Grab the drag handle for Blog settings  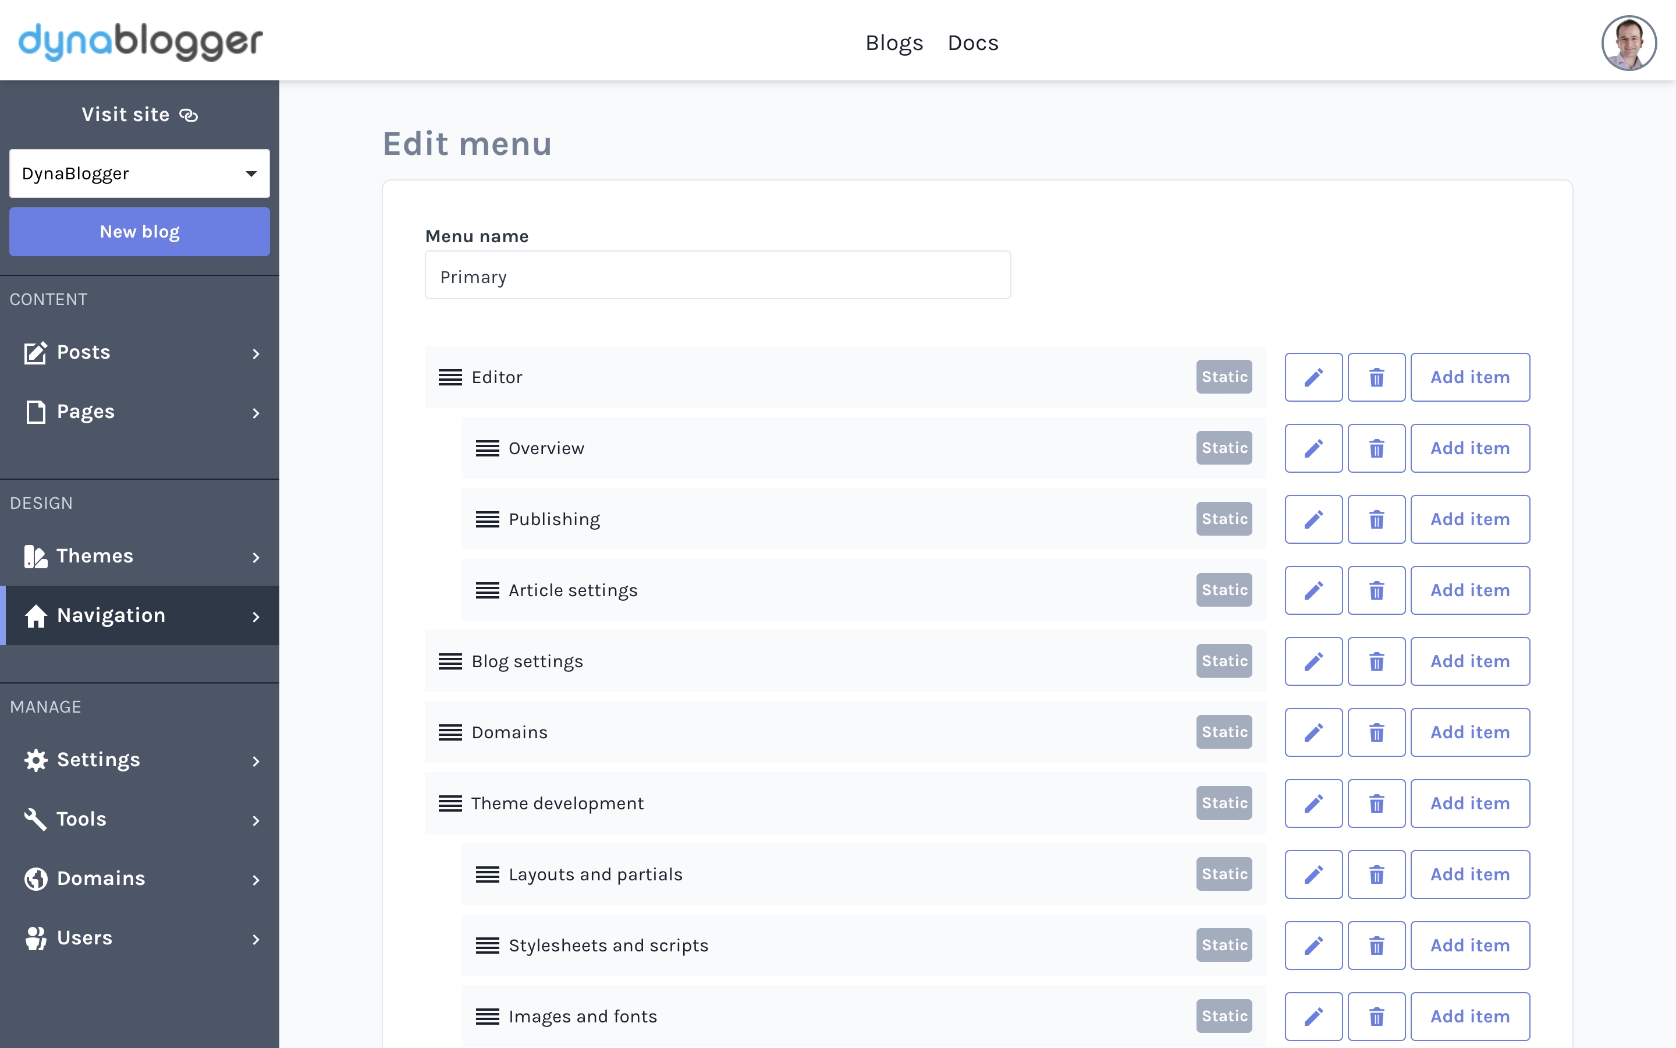tap(450, 661)
